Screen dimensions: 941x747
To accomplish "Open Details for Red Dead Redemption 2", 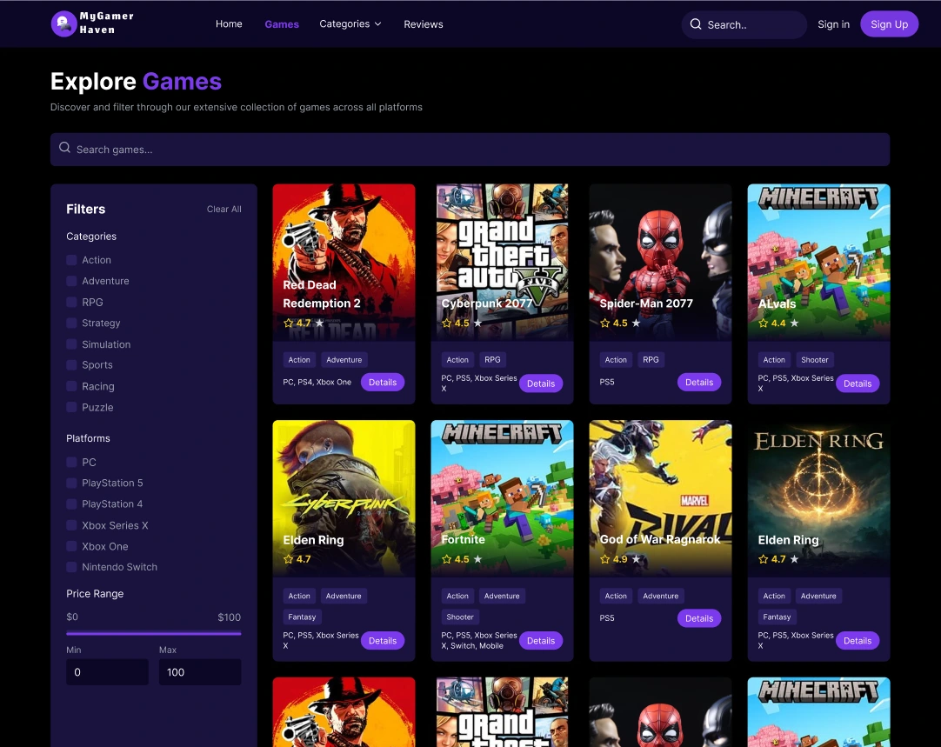I will [x=383, y=383].
